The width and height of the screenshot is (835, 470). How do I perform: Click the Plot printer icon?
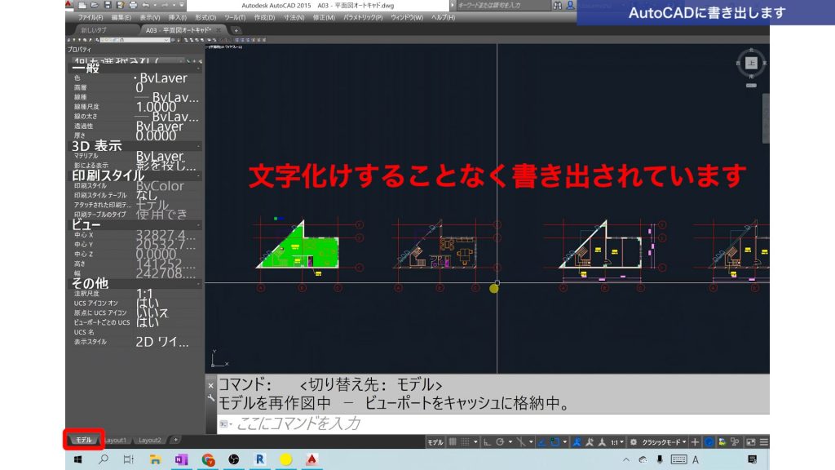coord(133,4)
